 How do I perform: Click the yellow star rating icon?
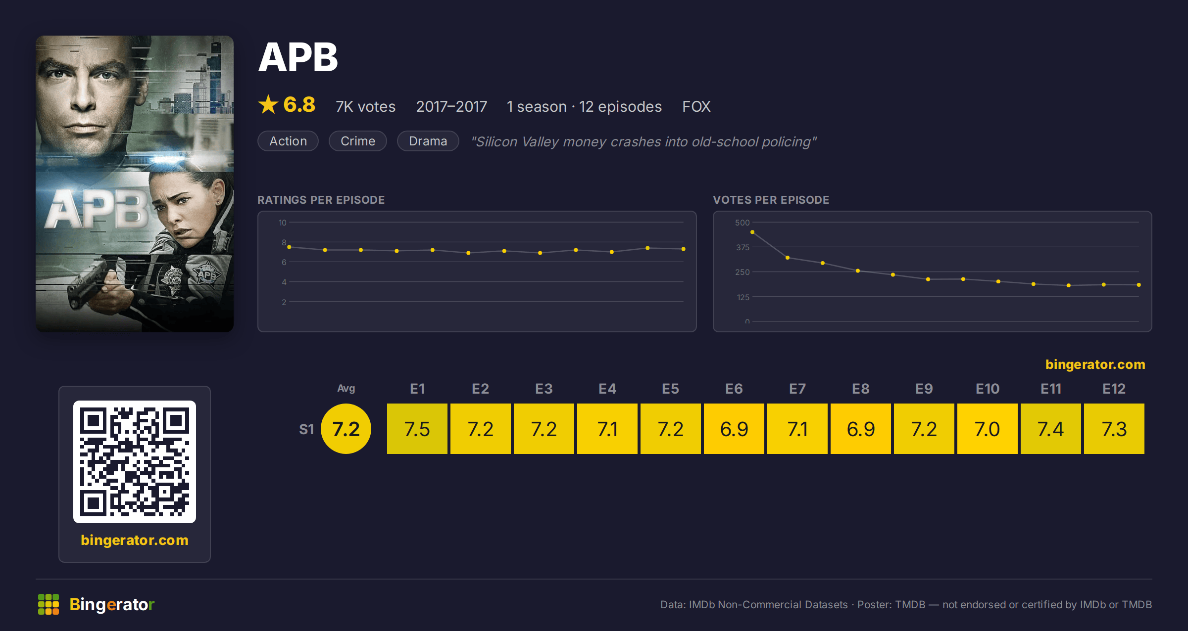coord(268,104)
